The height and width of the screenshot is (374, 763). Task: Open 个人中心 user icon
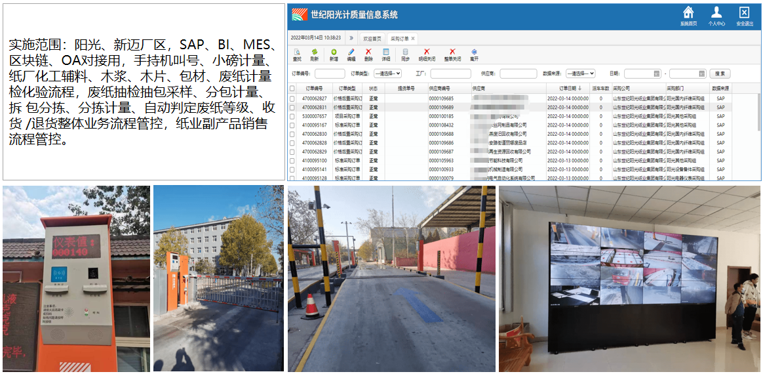tap(716, 12)
